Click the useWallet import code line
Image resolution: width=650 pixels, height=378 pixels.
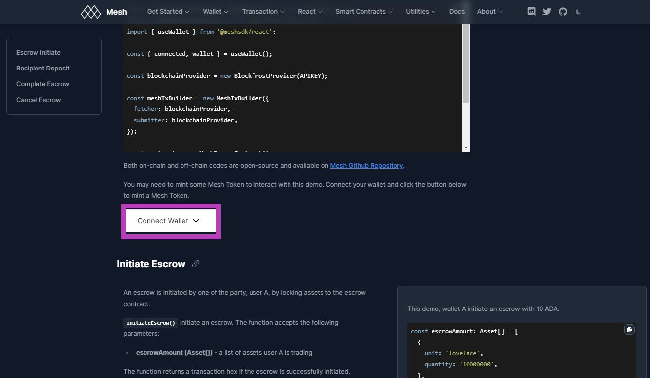pos(201,32)
